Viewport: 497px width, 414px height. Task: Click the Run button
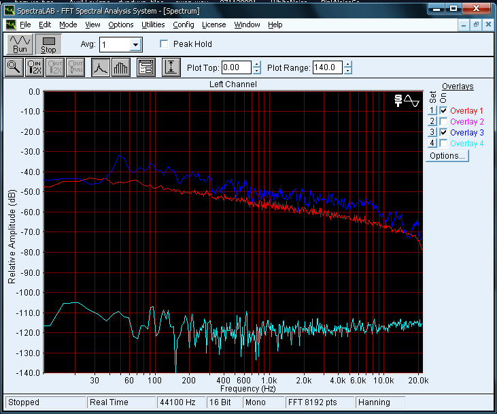click(20, 44)
